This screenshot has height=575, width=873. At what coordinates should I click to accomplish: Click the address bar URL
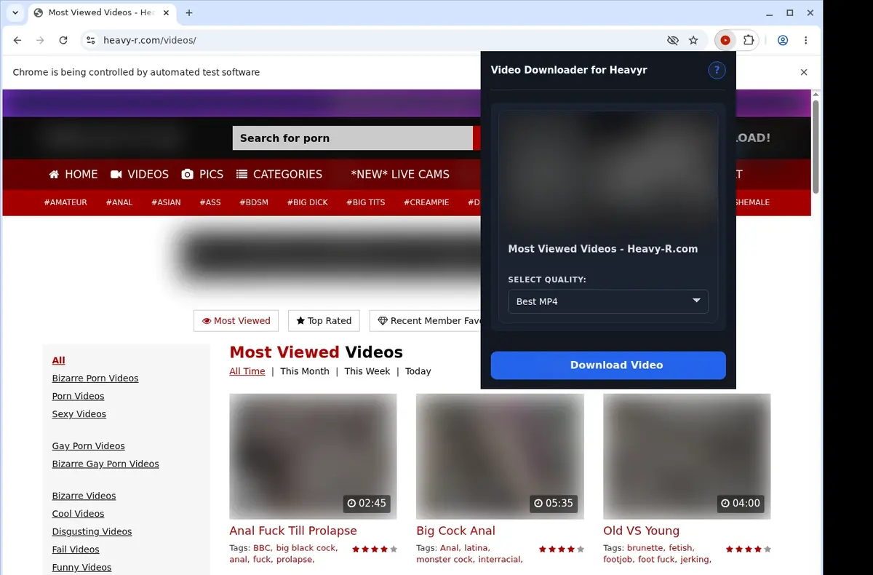coord(150,41)
